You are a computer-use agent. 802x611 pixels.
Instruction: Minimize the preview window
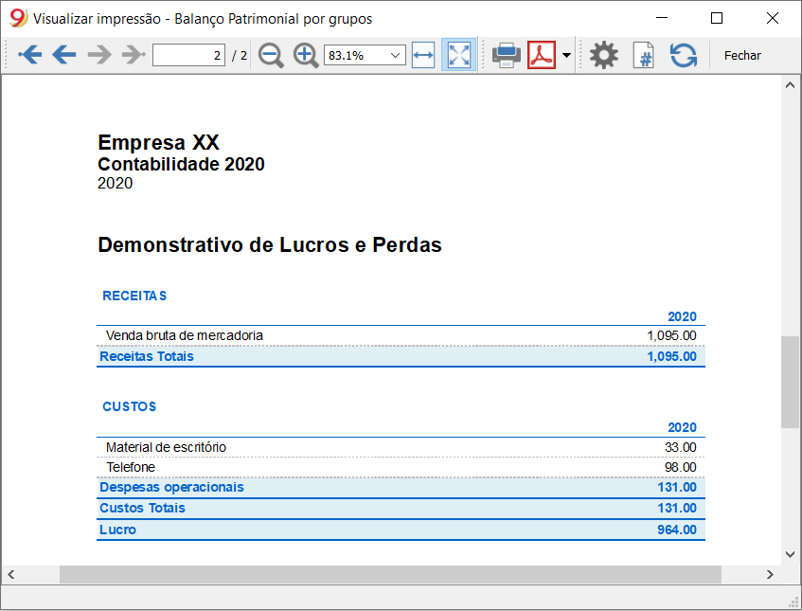(x=662, y=18)
